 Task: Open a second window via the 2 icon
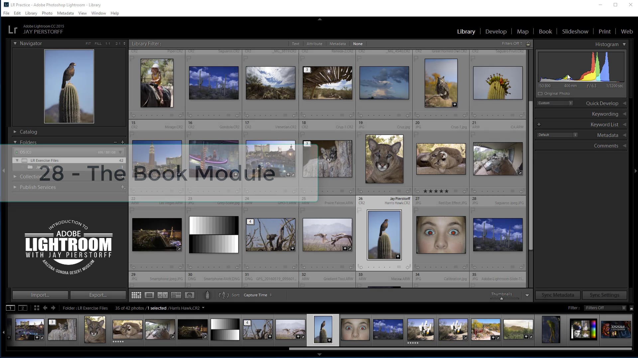[22, 308]
